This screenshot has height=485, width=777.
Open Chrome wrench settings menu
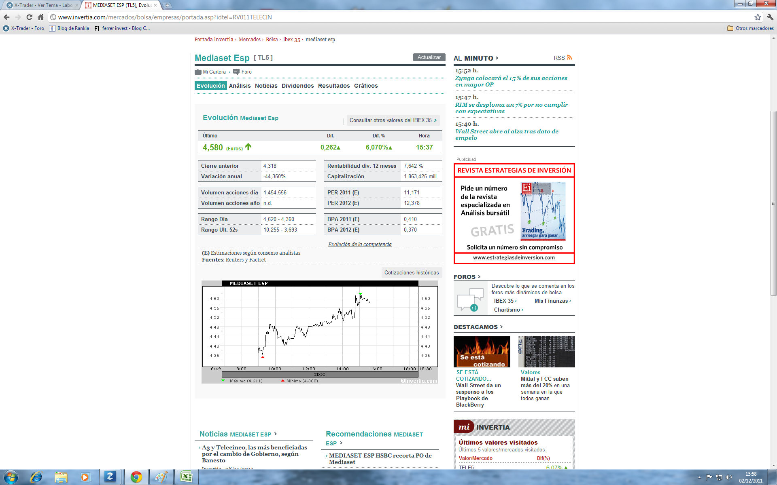point(770,17)
